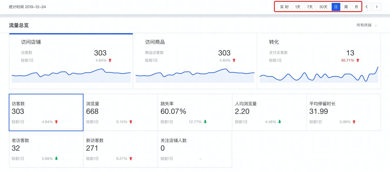Click the previous period left arrow button
The image size is (390, 172).
367,7
